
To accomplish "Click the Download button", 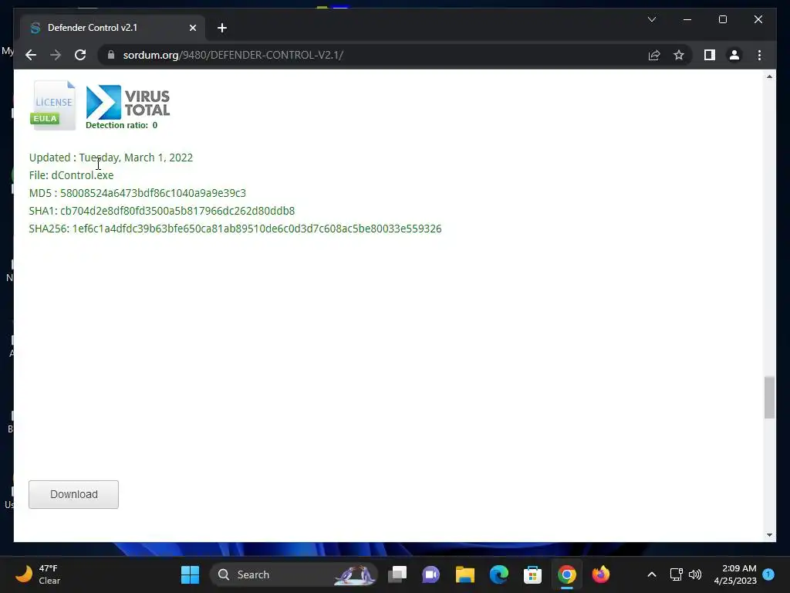I will pyautogui.click(x=73, y=494).
